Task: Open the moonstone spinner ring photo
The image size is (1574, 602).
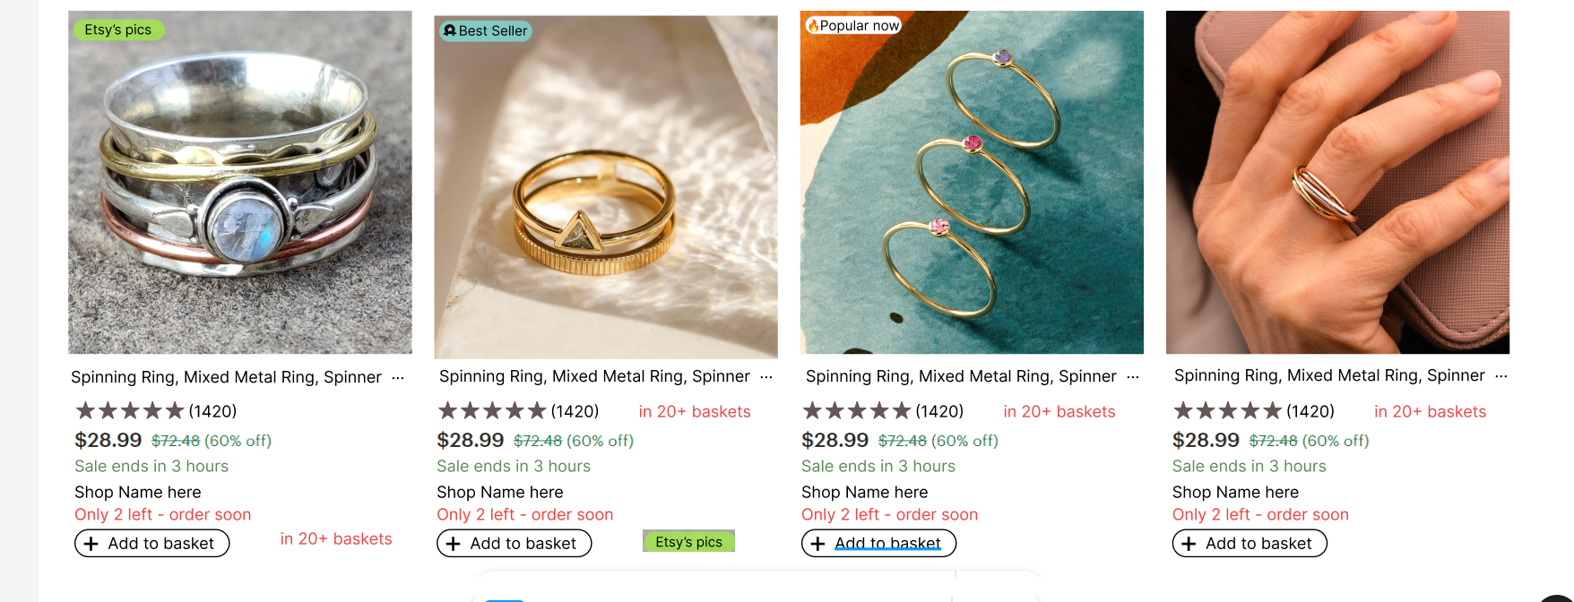Action: tap(240, 183)
